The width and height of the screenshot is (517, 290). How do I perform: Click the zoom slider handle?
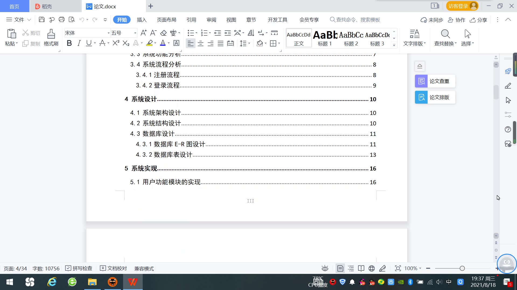coord(462,268)
